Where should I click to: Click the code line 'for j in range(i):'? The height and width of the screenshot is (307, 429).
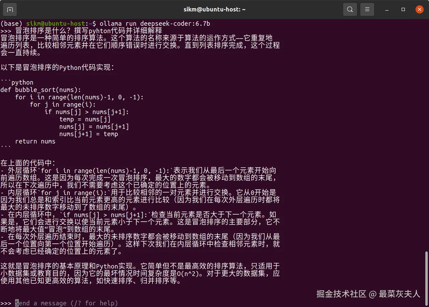click(x=63, y=105)
